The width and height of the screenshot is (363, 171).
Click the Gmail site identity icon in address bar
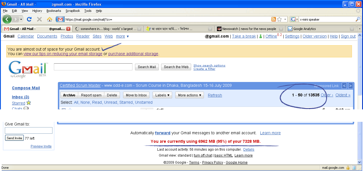point(60,19)
